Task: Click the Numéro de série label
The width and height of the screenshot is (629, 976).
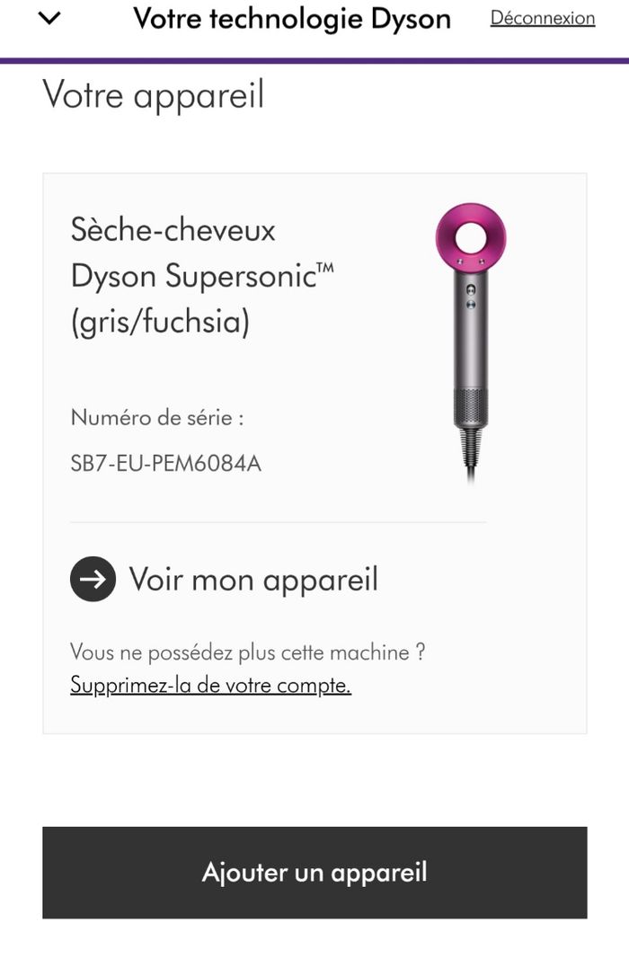Action: pos(157,418)
